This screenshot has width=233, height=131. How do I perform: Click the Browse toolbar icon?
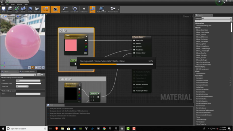(x=10, y=9)
